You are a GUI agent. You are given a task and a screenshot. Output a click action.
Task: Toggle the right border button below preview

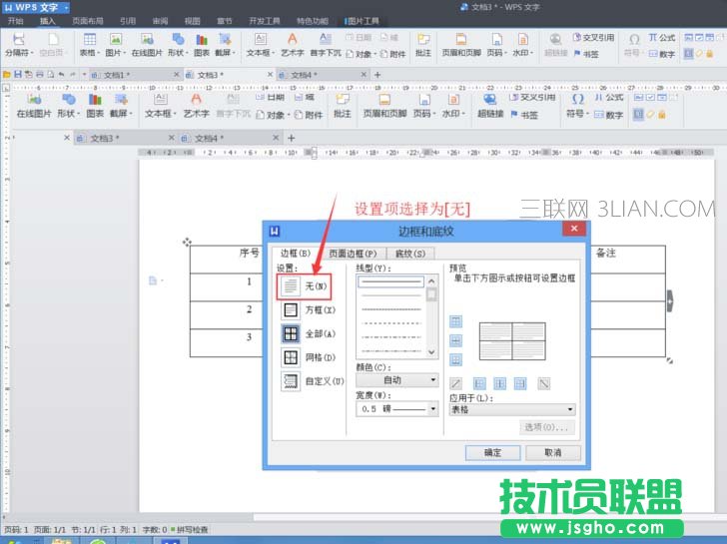click(x=520, y=383)
